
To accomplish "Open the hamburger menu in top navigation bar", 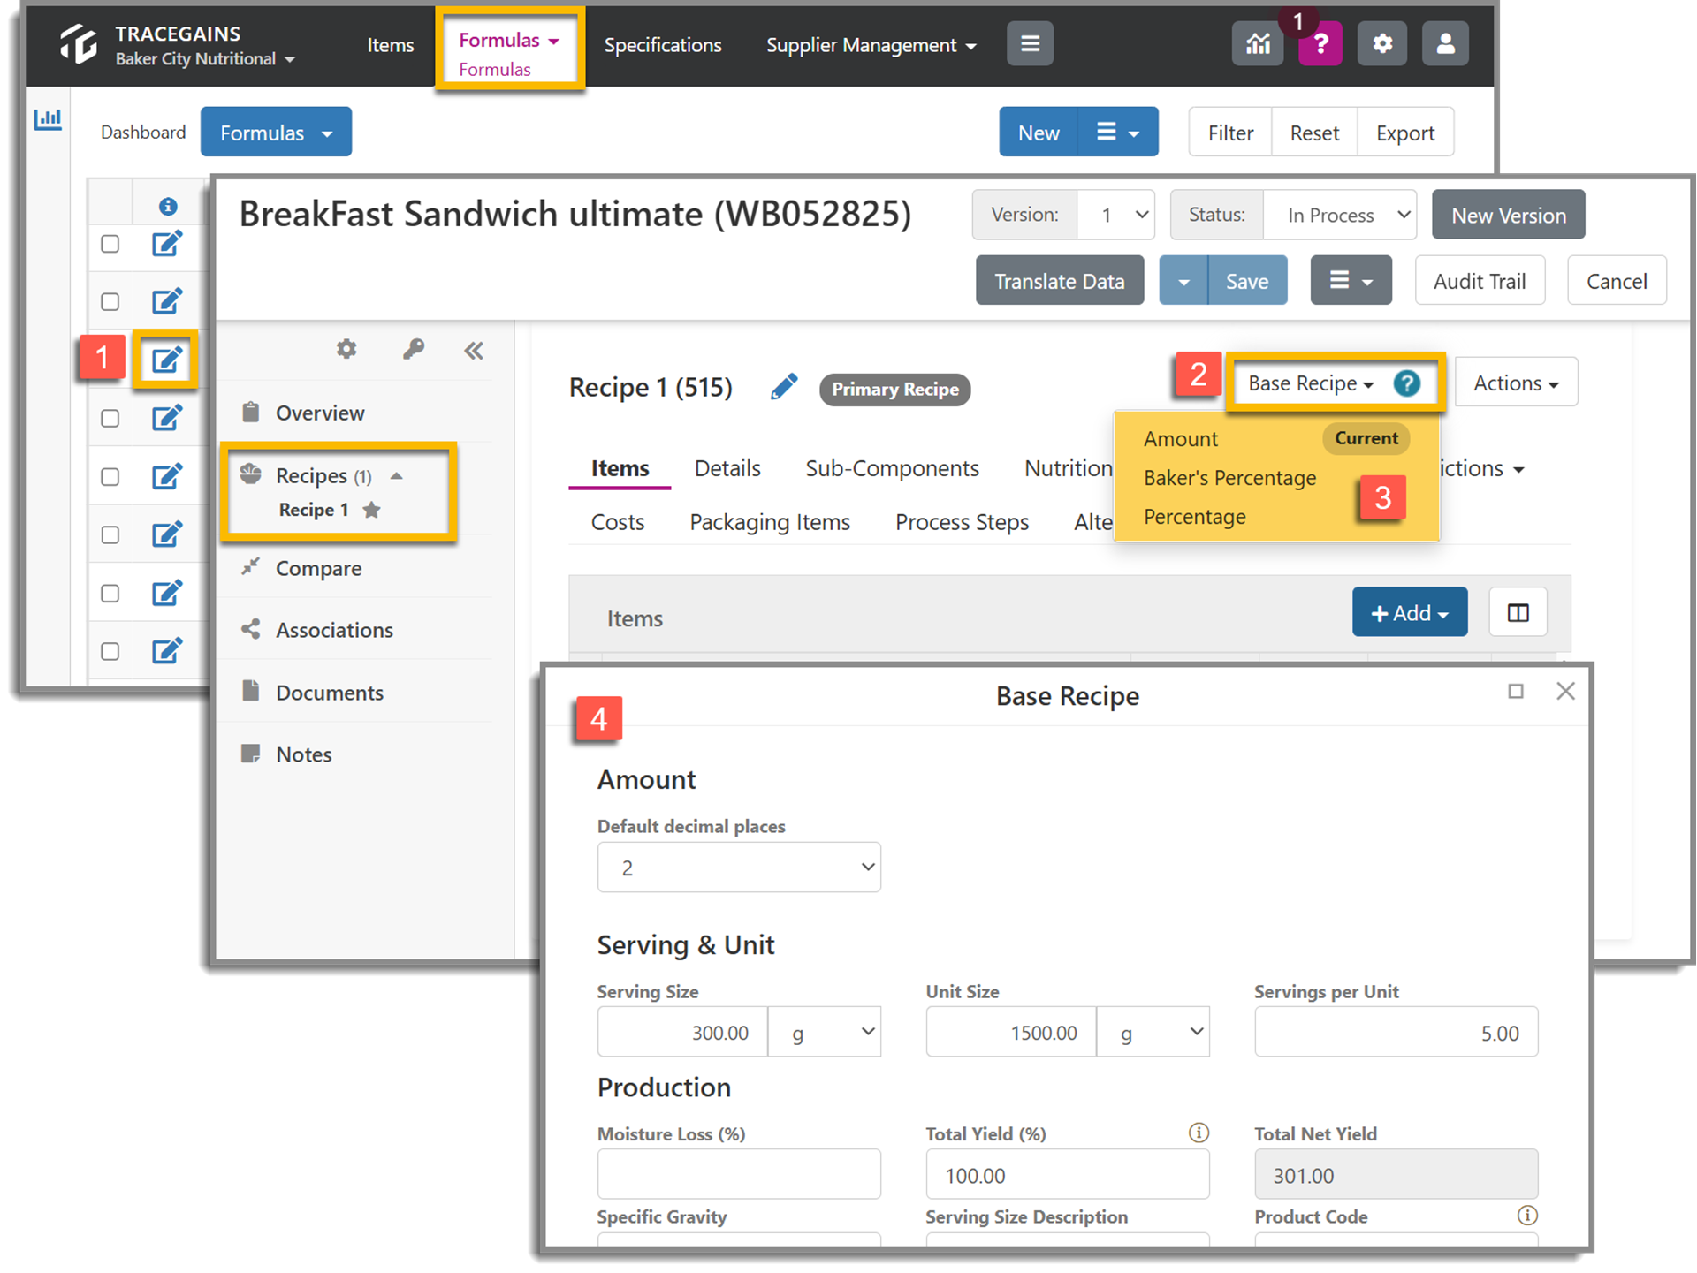I will [x=1030, y=44].
